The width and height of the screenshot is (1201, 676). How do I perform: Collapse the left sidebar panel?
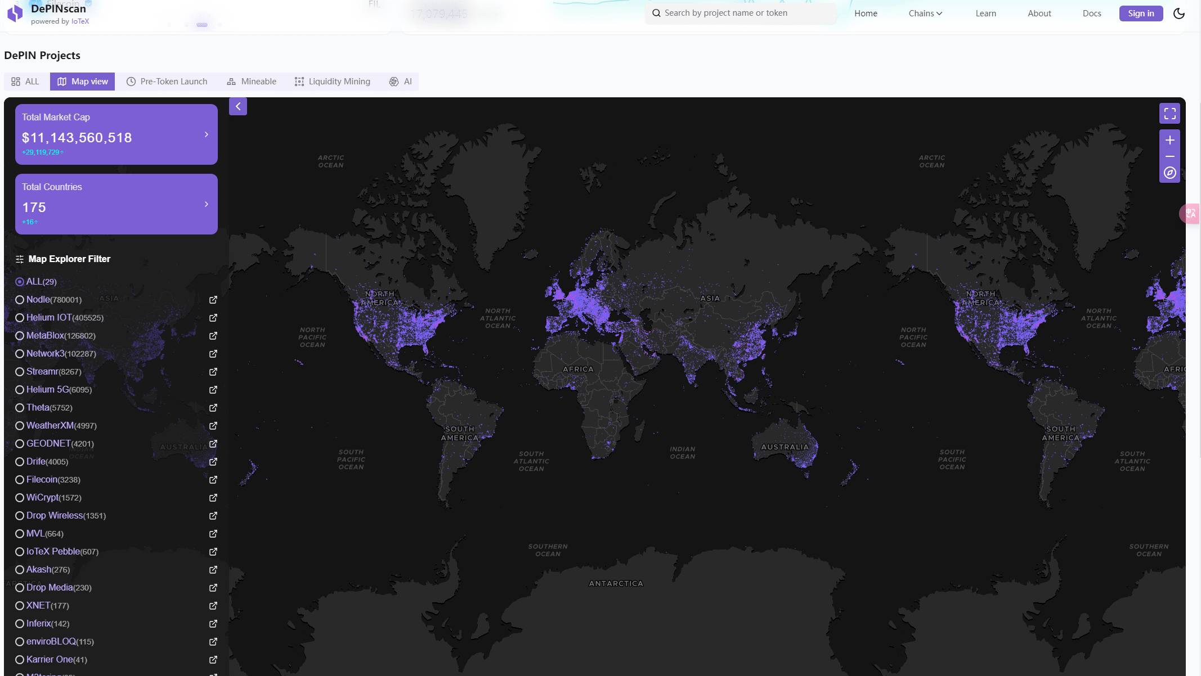[238, 106]
